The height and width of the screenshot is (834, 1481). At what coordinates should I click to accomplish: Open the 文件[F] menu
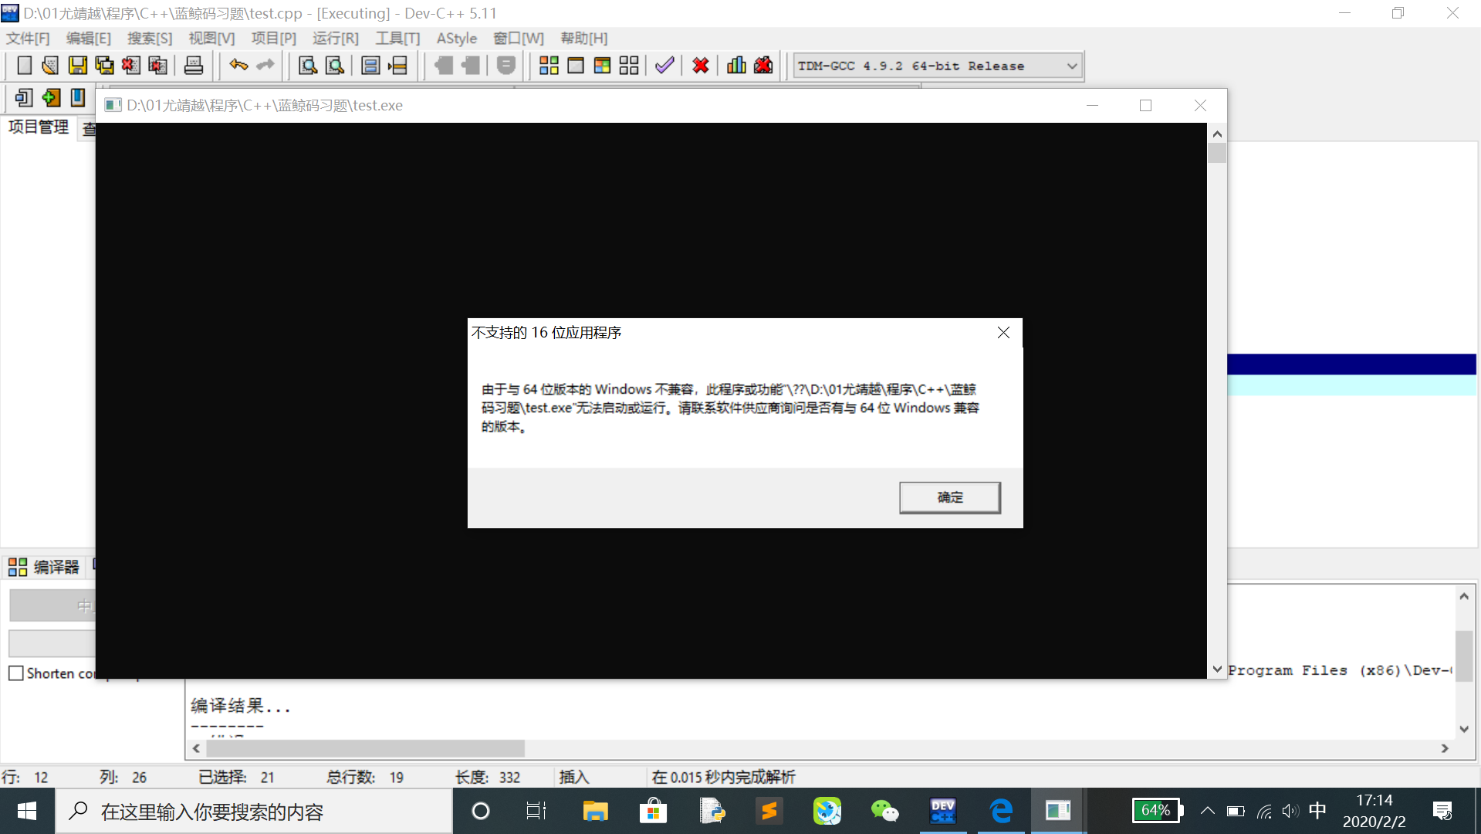(x=28, y=38)
